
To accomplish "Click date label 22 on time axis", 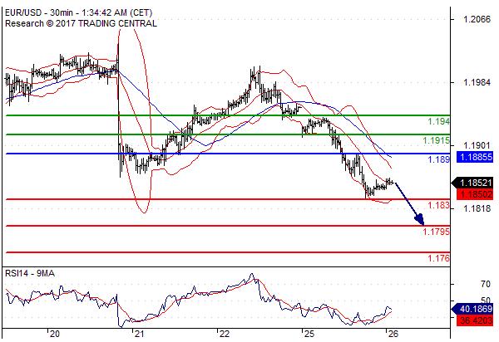I will [x=224, y=334].
